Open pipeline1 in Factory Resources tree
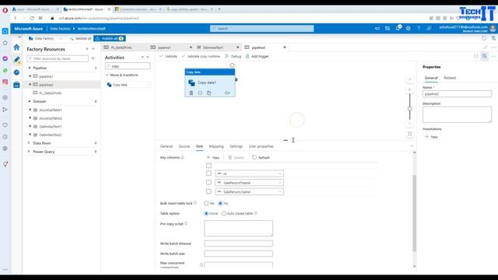Viewport: 498px width, 280px height. click(x=46, y=76)
